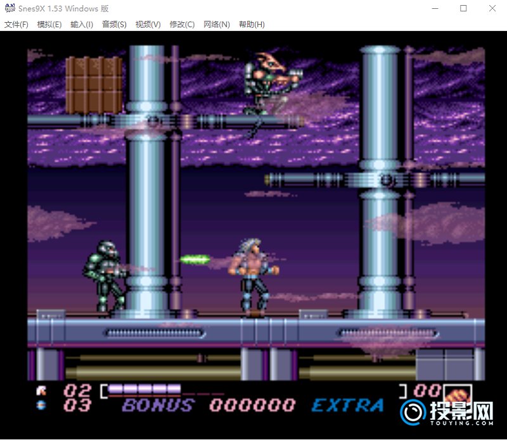
Task: Click the green plasma bolt projectile
Action: 195,259
